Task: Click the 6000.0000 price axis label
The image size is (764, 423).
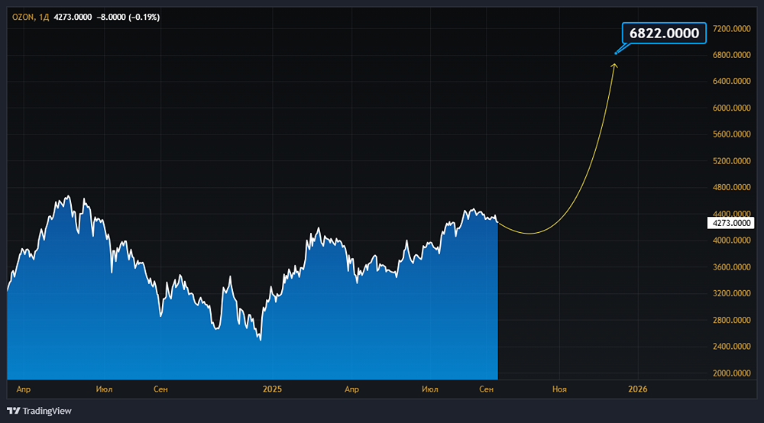Action: (731, 108)
